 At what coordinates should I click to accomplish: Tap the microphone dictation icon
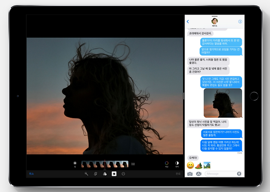pos(239,174)
